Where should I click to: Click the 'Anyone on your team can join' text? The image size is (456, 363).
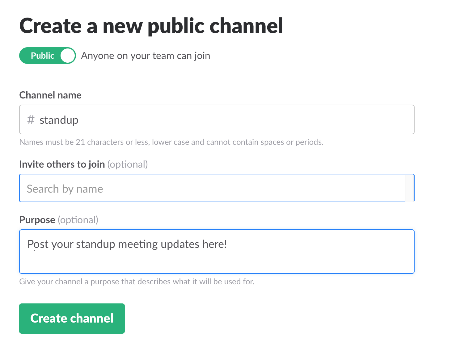pos(146,56)
